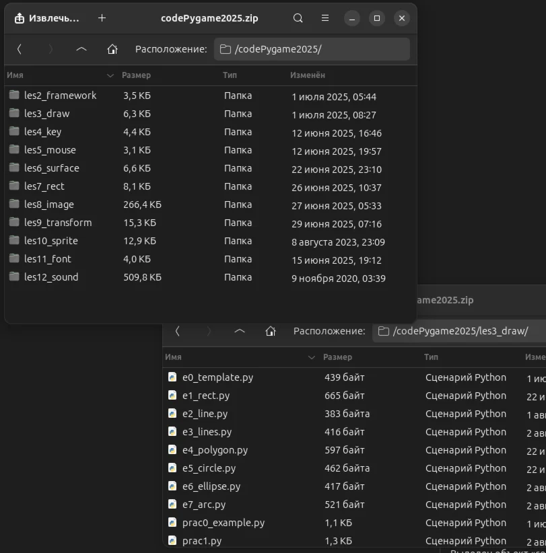This screenshot has height=553, width=546.
Task: Sort top archive list by Modified column
Action: pyautogui.click(x=308, y=75)
